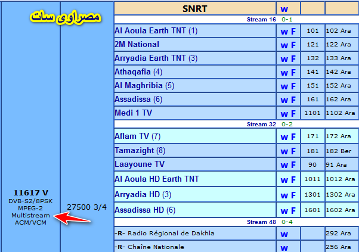Image resolution: width=359 pixels, height=252 pixels.
Task: Click the F link in the Assadissa (6) row
Action: tap(293, 100)
